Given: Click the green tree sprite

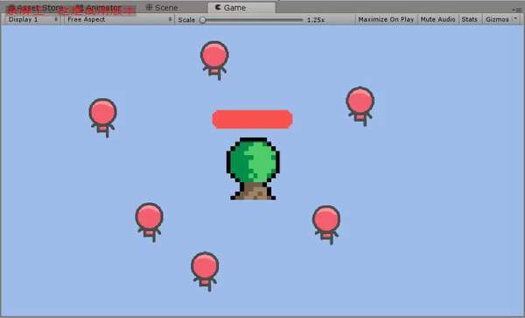Looking at the screenshot, I should click(253, 168).
